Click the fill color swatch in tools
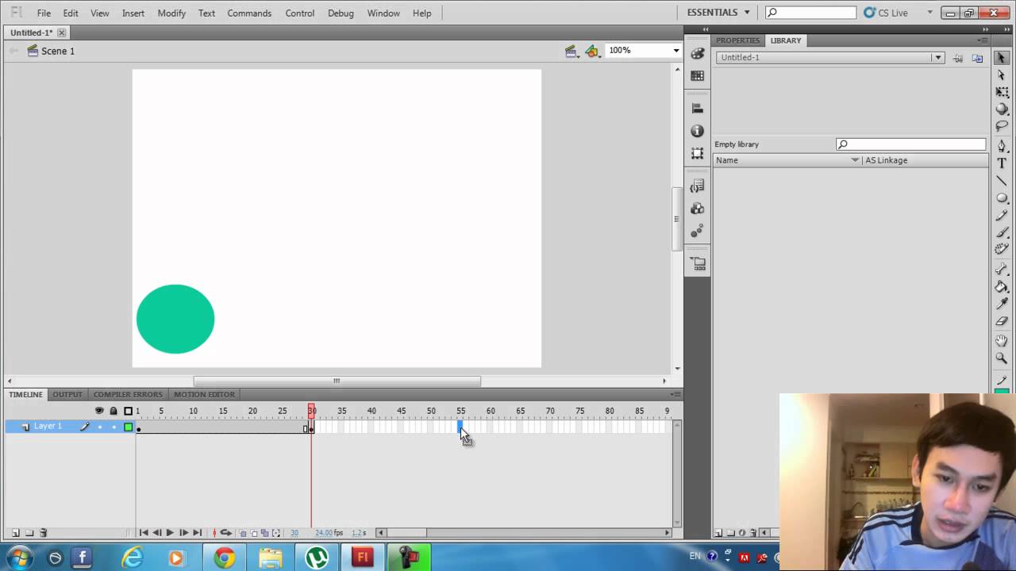This screenshot has height=571, width=1016. point(1002,390)
